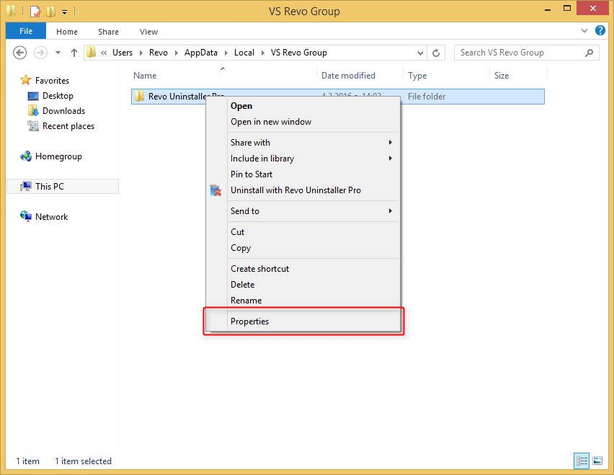This screenshot has height=475, width=614.
Task: Click Users in the address breadcrumb
Action: pos(123,53)
